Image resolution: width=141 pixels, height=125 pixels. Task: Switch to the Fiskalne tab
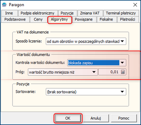coord(106,19)
